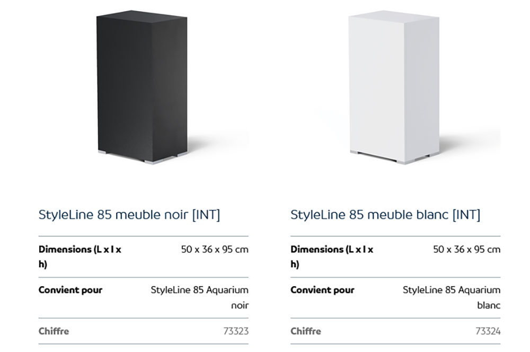Click the Chiffre label under white cabinet
The image size is (530, 352).
pyautogui.click(x=306, y=331)
